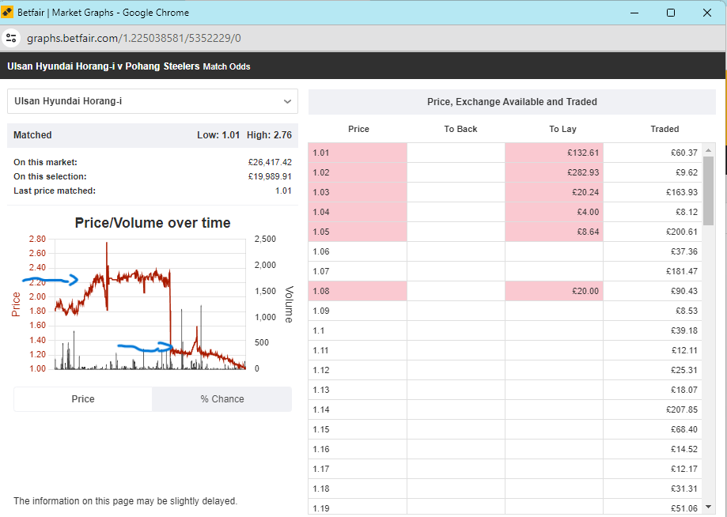Click the £26,417.42 market matched amount
This screenshot has height=517, width=727.
tap(270, 162)
